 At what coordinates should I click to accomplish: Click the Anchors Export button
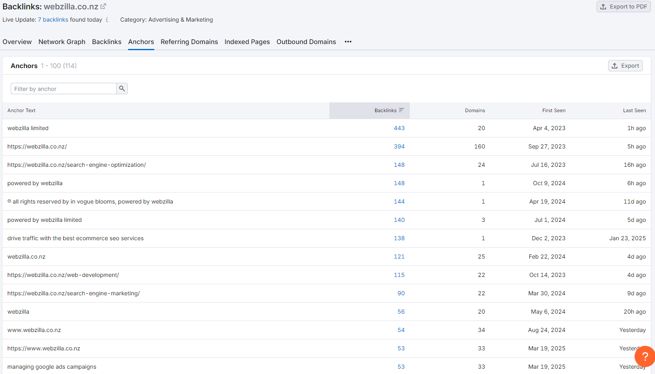[x=625, y=66]
